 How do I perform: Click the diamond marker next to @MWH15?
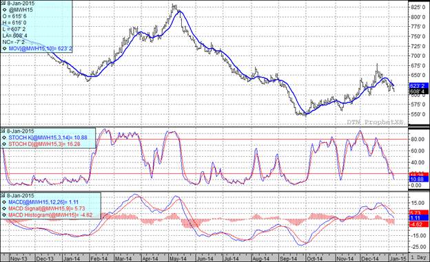(x=4, y=10)
